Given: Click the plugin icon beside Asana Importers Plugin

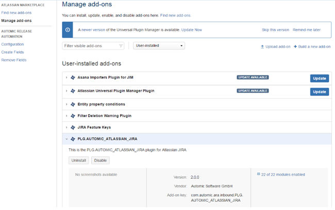Looking at the screenshot, I should point(73,78).
